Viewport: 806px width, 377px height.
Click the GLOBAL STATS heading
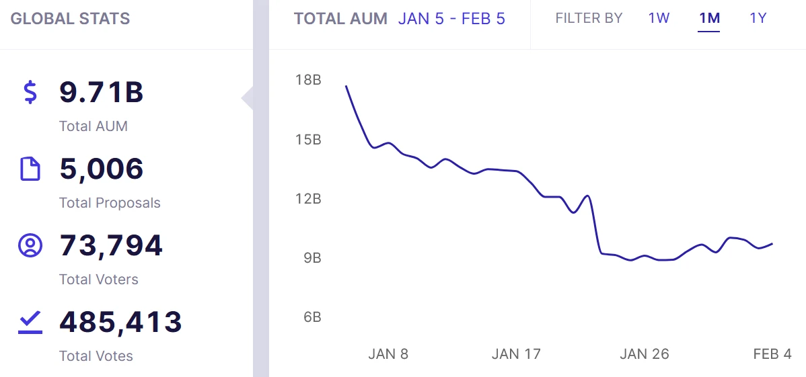click(70, 19)
